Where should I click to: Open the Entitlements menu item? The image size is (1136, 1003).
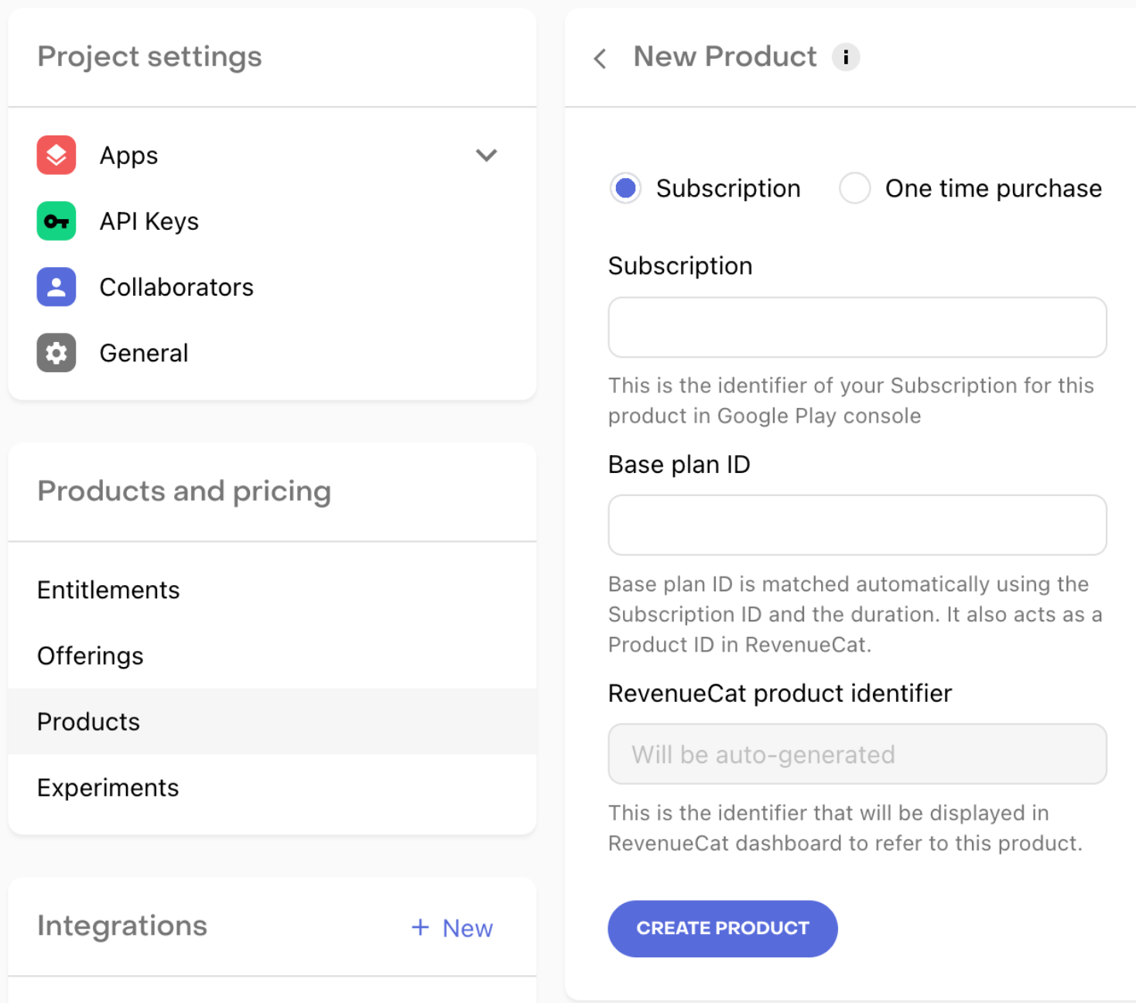pyautogui.click(x=108, y=590)
